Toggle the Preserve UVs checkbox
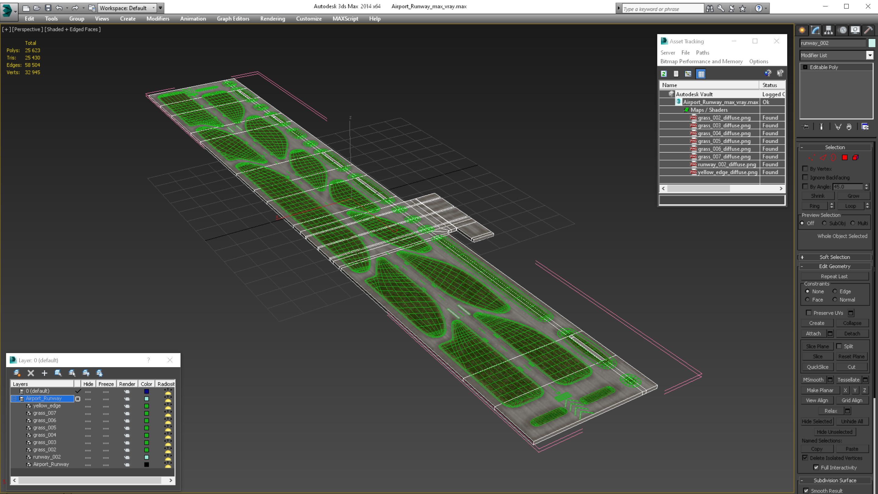Viewport: 878px width, 494px height. click(808, 313)
